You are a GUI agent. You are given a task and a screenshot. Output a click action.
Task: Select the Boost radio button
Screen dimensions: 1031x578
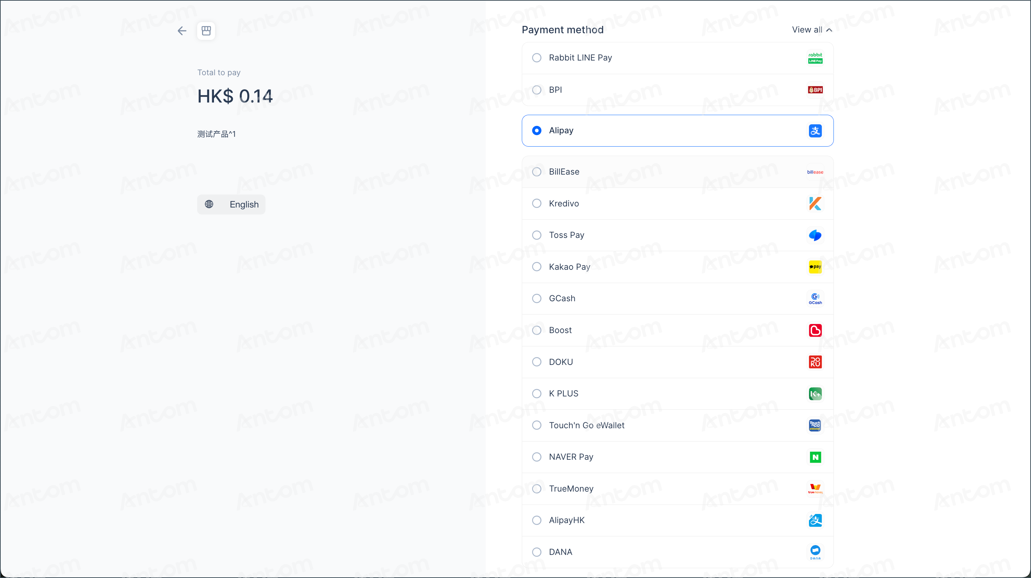point(537,330)
